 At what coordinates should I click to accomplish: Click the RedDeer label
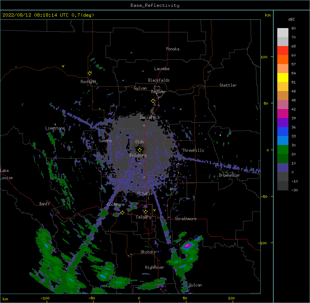(158, 92)
